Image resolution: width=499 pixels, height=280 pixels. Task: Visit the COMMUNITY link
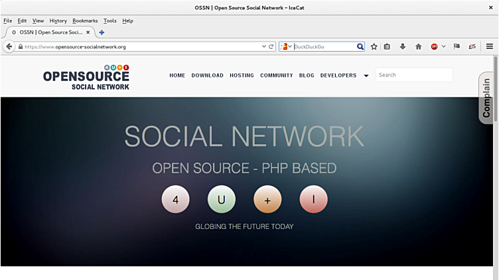coord(277,75)
